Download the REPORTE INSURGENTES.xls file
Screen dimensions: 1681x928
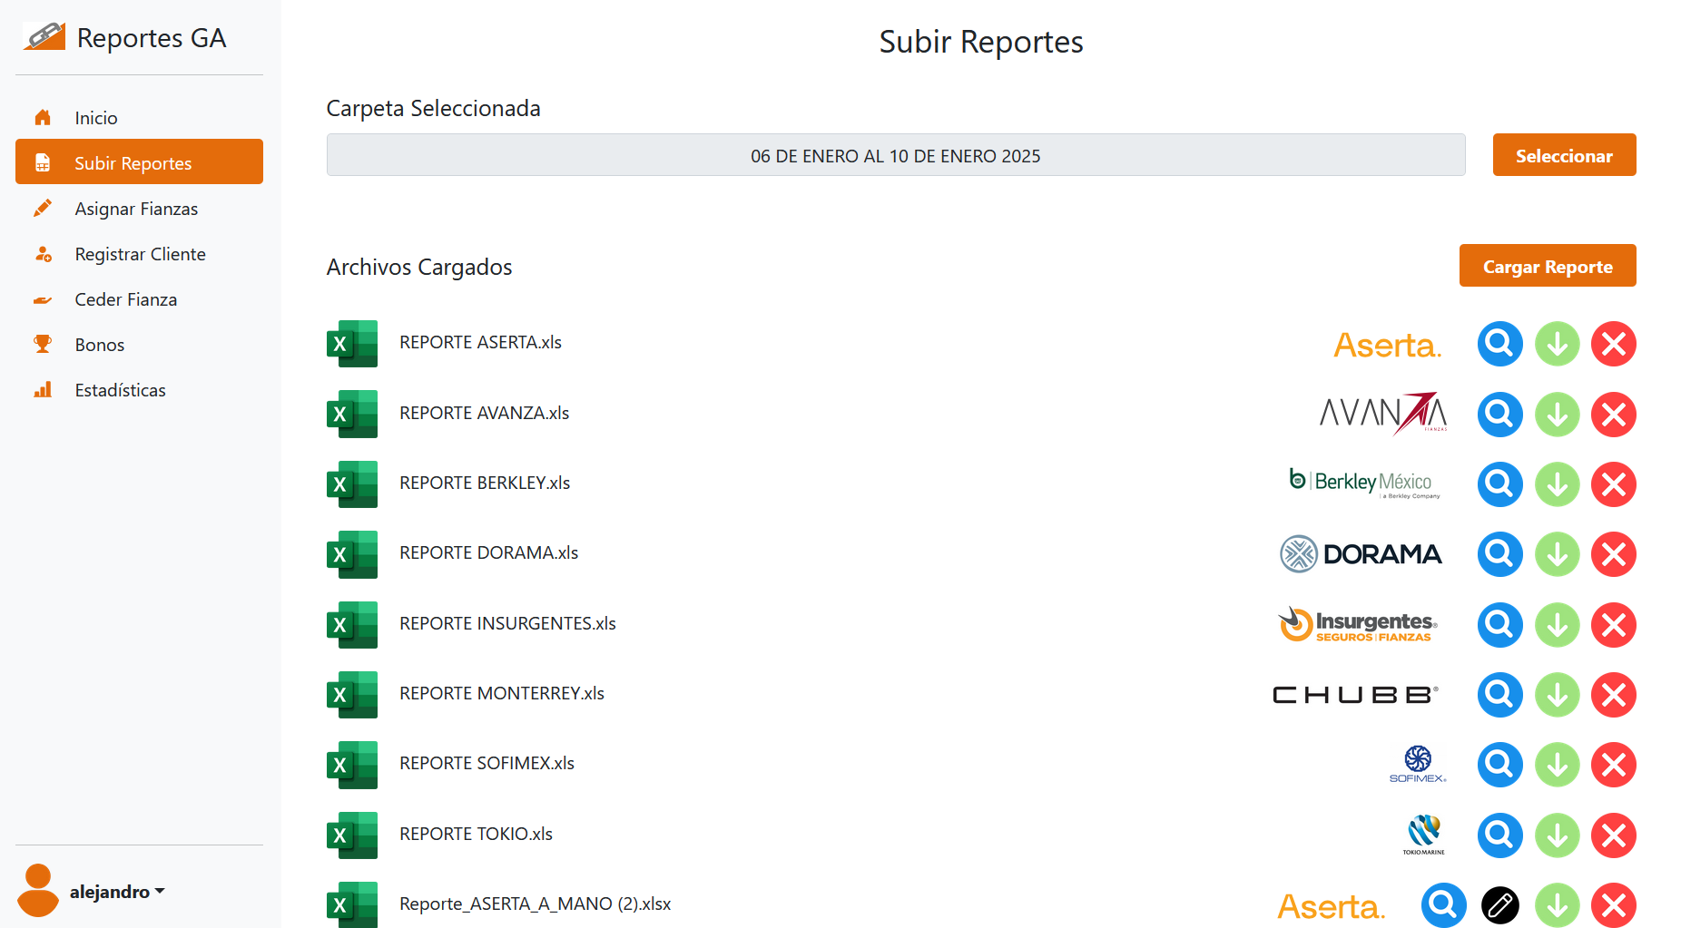point(1557,625)
